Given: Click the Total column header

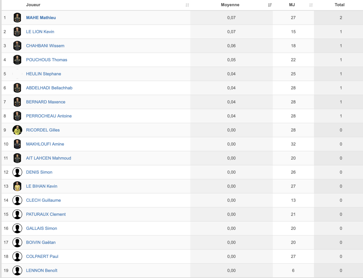Looking at the screenshot, I should tap(340, 5).
